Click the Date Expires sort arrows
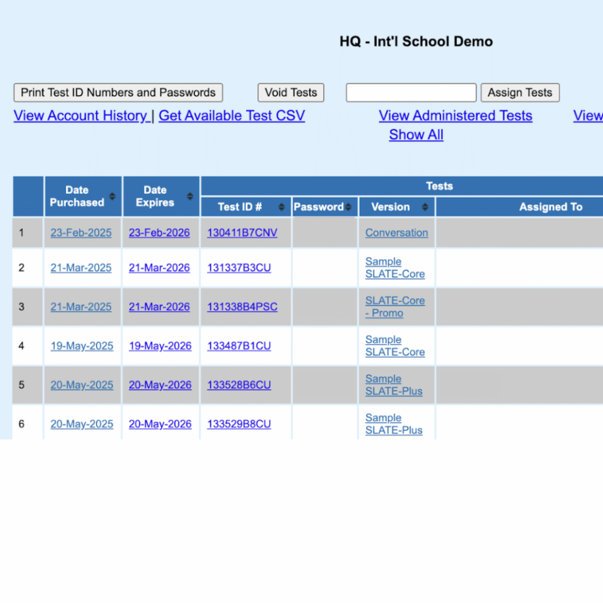Viewport: 603px width, 603px height. coord(190,197)
